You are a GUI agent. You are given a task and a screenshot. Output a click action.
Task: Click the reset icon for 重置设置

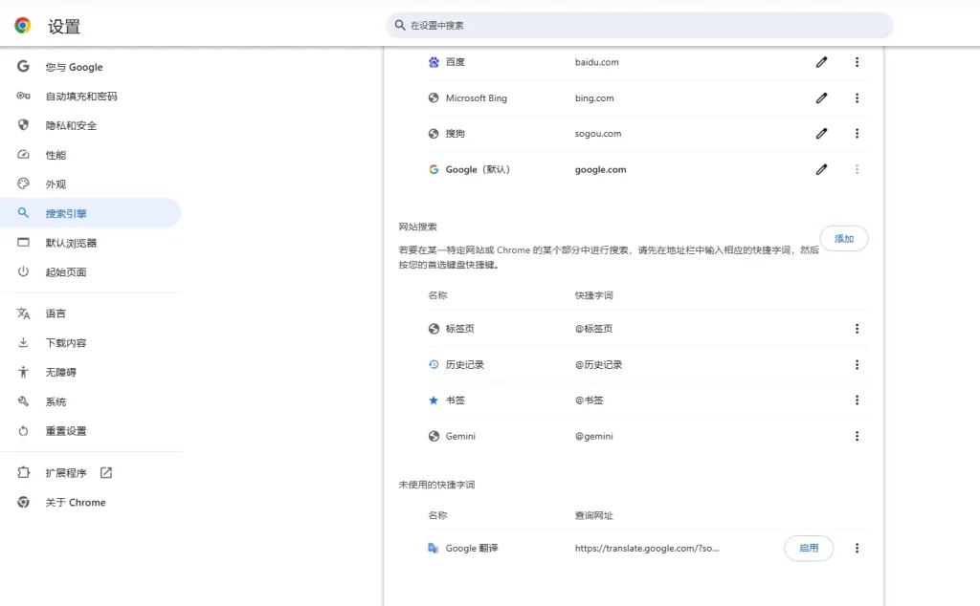(x=23, y=431)
